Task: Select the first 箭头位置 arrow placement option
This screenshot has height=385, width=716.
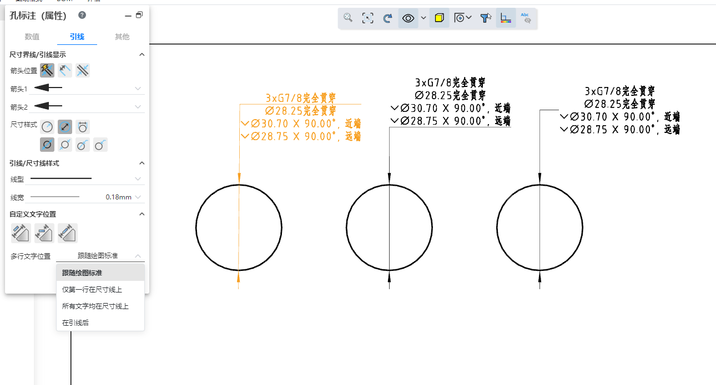Action: [x=47, y=70]
